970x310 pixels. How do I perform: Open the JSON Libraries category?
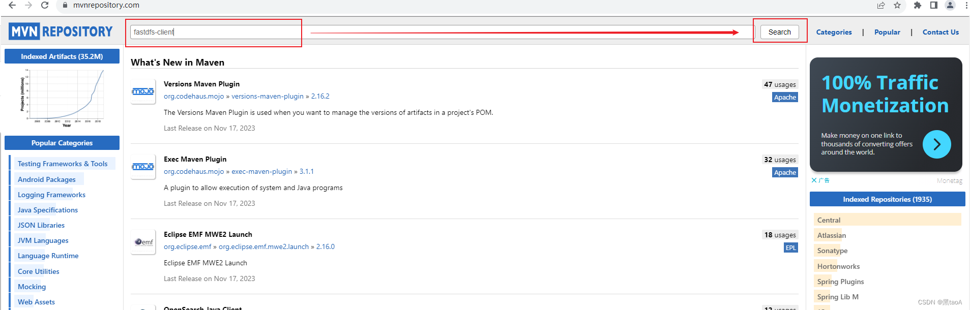[41, 225]
